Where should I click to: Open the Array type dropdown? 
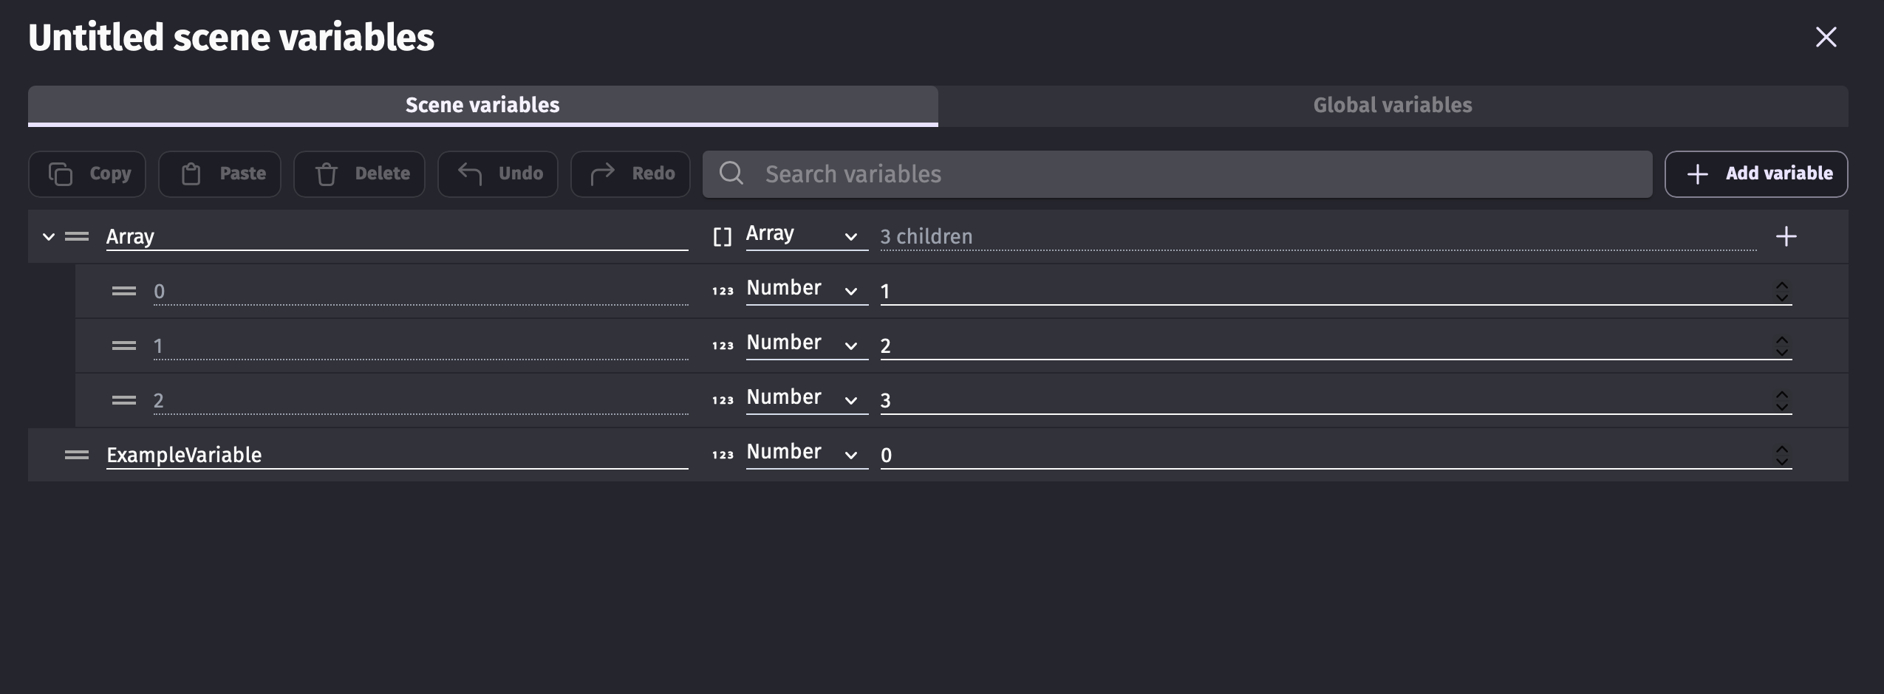point(805,235)
